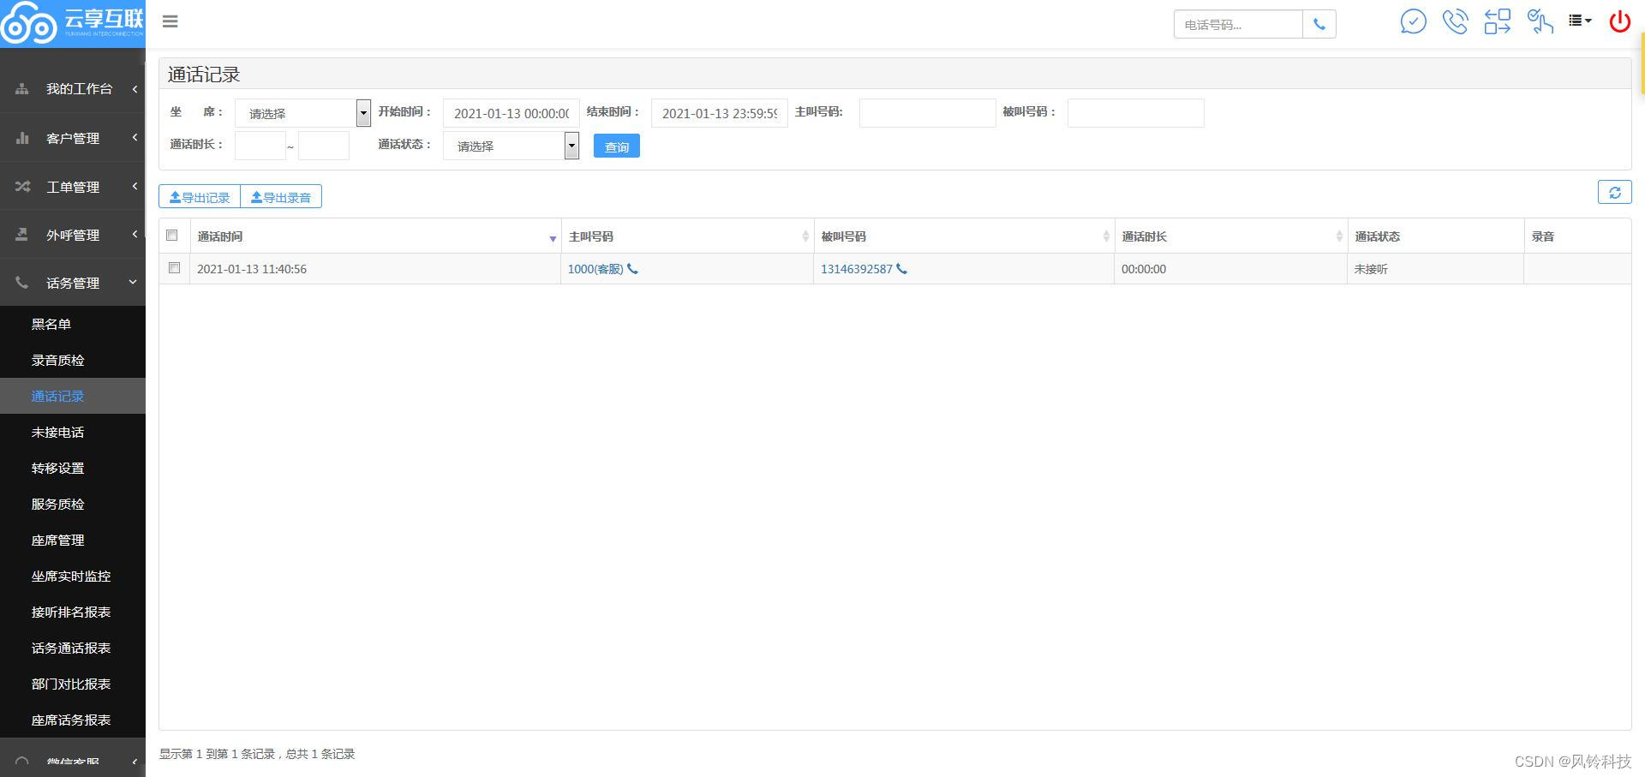This screenshot has width=1645, height=777.
Task: Click the 外呼管理 sidebar icon
Action: click(22, 235)
